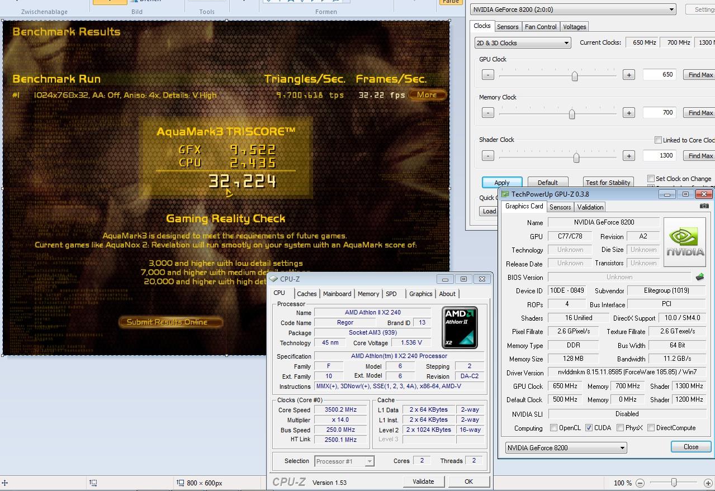Open the Caches tab in CPU-Z
Viewport: 715px width, 491px height.
pyautogui.click(x=306, y=294)
